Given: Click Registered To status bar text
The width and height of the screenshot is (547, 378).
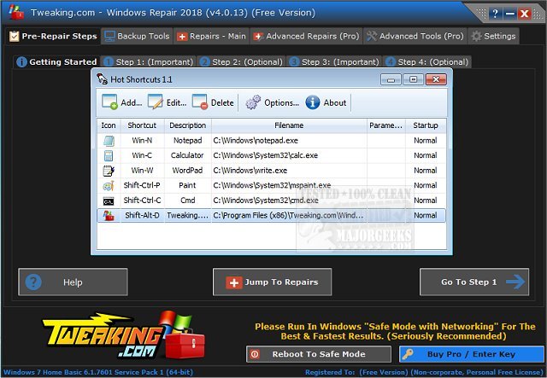Looking at the screenshot, I should [424, 372].
